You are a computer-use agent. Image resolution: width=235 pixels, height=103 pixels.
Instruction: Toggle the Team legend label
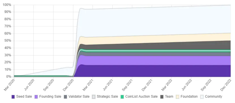pyautogui.click(x=169, y=97)
